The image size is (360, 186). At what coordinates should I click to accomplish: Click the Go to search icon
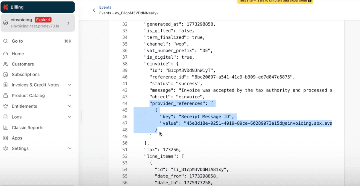click(x=6, y=41)
